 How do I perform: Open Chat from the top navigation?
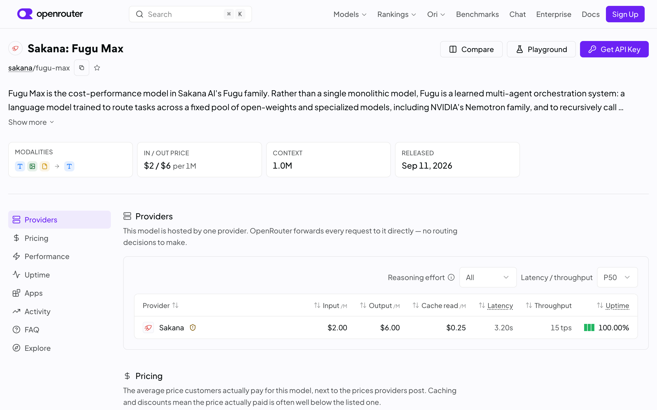click(x=517, y=14)
